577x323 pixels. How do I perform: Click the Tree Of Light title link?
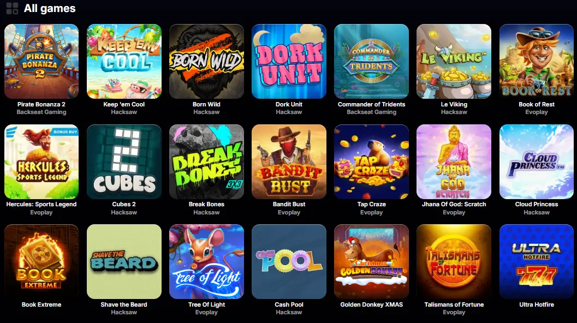[x=206, y=304]
